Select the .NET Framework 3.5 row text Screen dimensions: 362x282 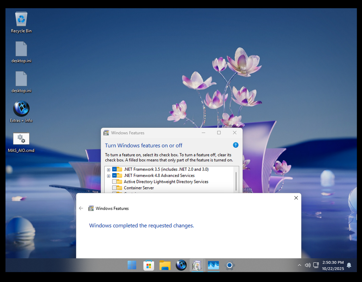tap(166, 169)
